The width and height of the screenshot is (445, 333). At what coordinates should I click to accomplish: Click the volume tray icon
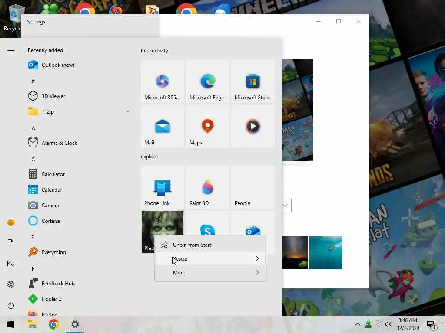(x=389, y=324)
